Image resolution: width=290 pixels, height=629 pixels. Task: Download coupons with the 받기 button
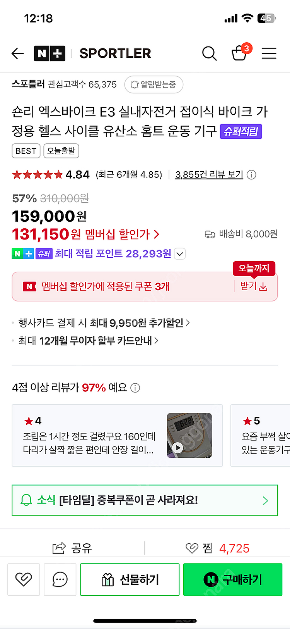coord(254,286)
